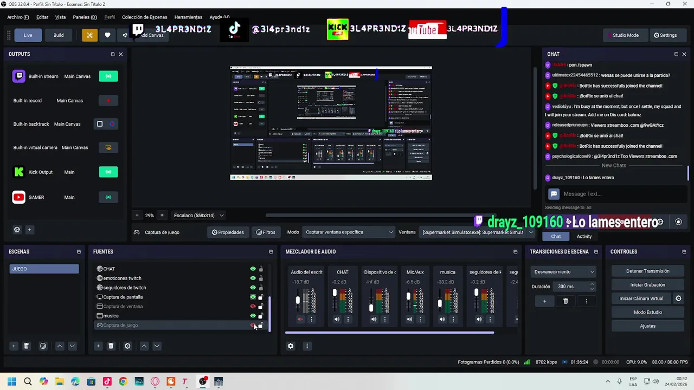This screenshot has width=694, height=390.
Task: Unmute Audio del escritorio channel
Action: click(x=300, y=320)
